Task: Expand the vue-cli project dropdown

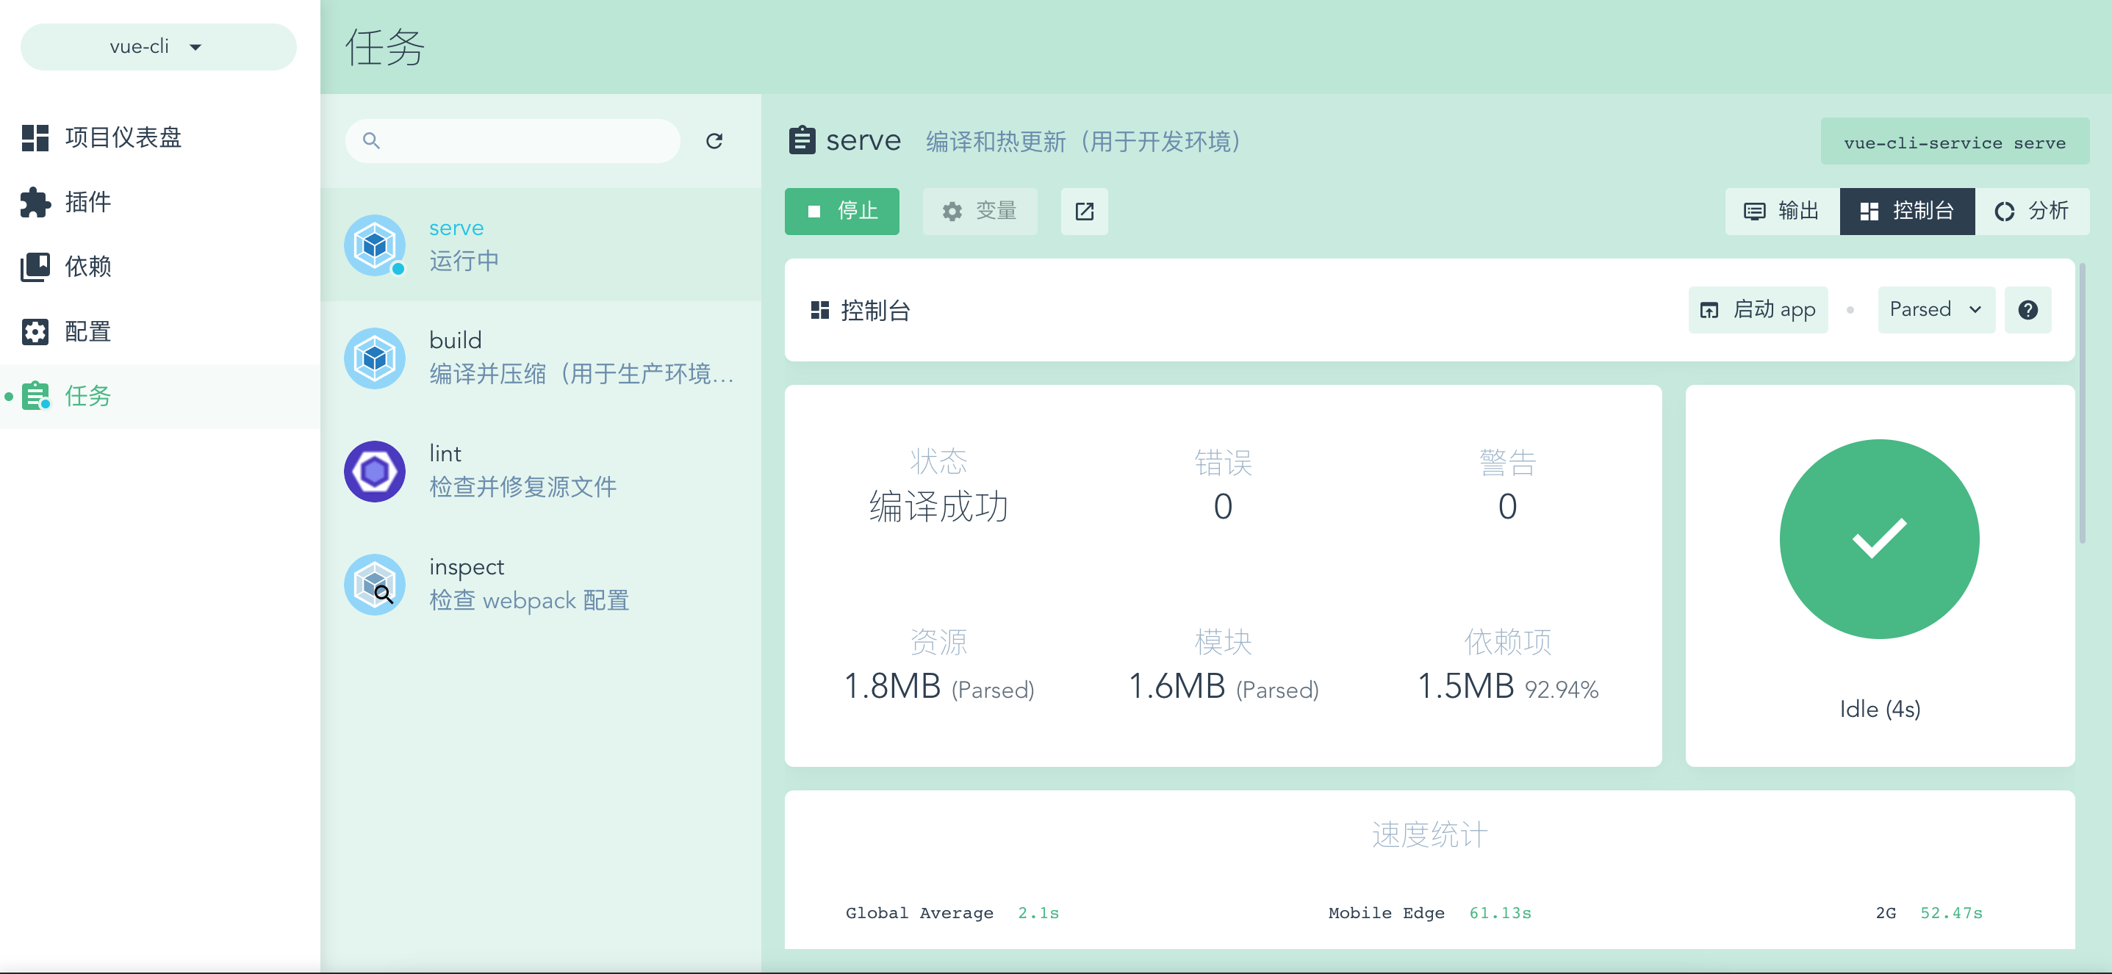Action: [x=157, y=47]
